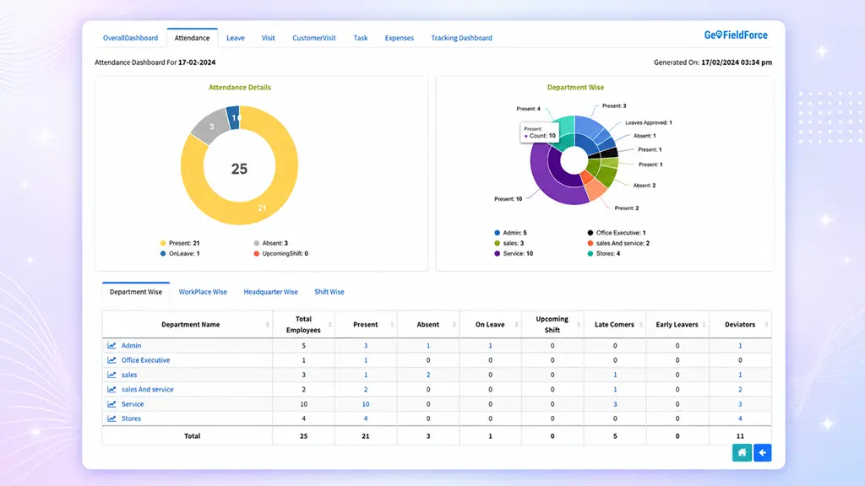Click the blue back arrow button
This screenshot has height=486, width=865.
tap(763, 453)
